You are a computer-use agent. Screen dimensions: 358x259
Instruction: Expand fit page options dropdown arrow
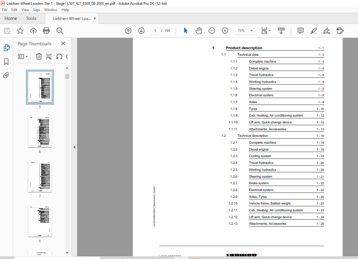coord(270,30)
